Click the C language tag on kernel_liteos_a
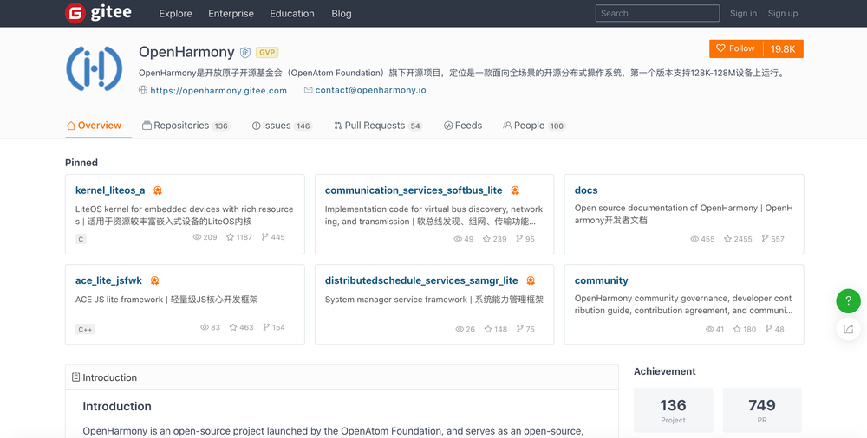867x438 pixels. pyautogui.click(x=81, y=239)
